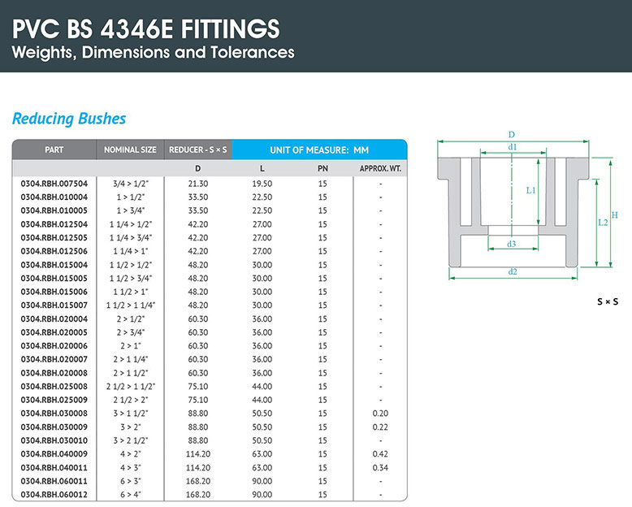Click the REDUCER - S × S header
This screenshot has height=507, width=632.
pyautogui.click(x=198, y=150)
